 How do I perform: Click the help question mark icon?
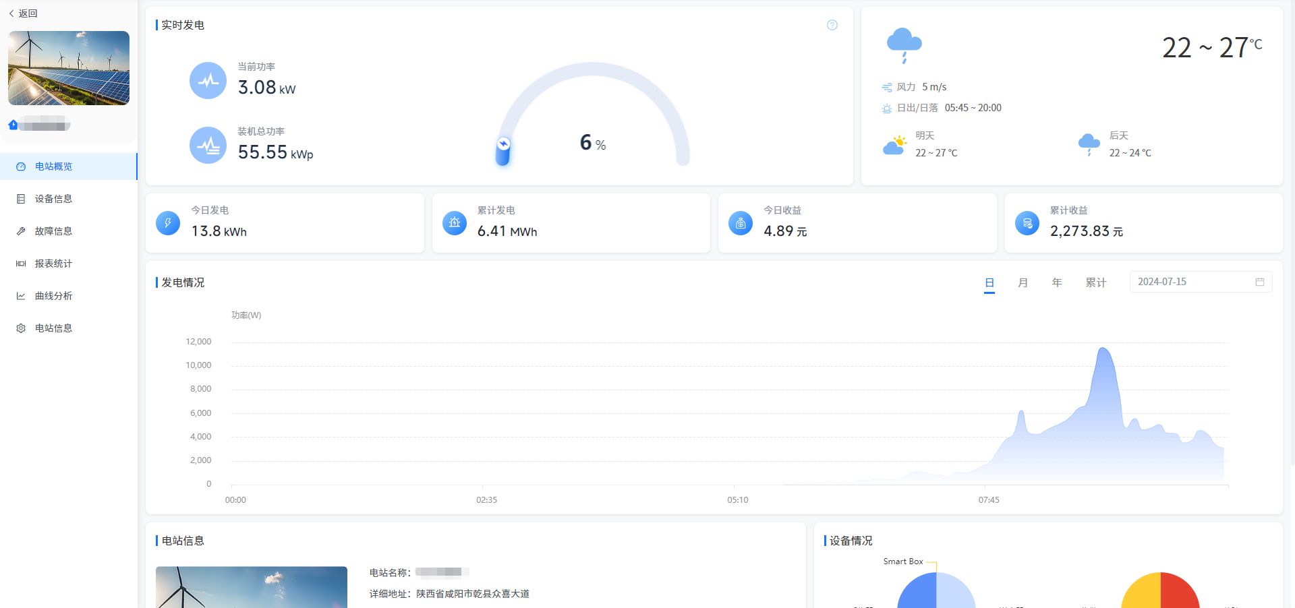(832, 25)
